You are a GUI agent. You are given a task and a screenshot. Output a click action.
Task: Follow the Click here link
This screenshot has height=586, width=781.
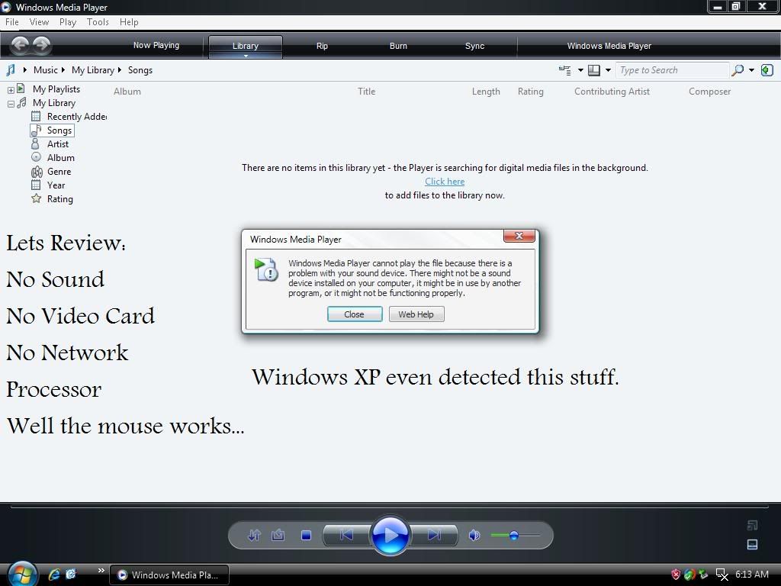445,182
